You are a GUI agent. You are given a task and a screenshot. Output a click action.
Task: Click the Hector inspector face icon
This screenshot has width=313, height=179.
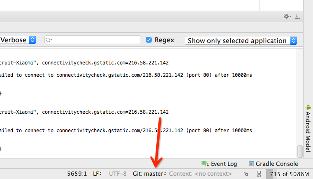tap(259, 174)
